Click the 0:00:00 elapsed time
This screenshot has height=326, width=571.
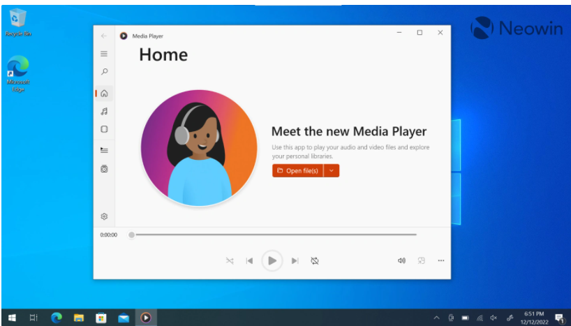click(x=108, y=235)
